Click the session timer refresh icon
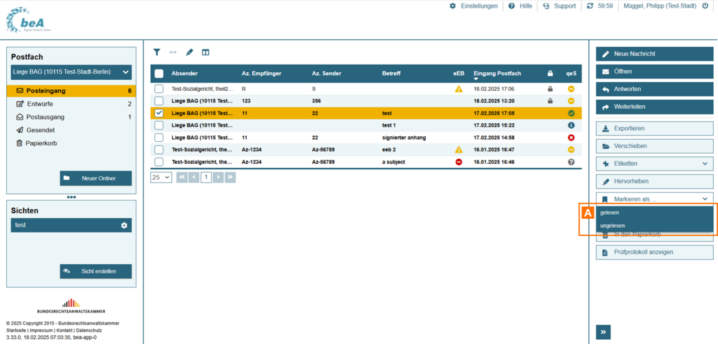718x344 pixels. click(590, 6)
